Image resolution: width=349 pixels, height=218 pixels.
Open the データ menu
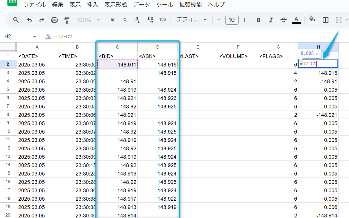[141, 5]
